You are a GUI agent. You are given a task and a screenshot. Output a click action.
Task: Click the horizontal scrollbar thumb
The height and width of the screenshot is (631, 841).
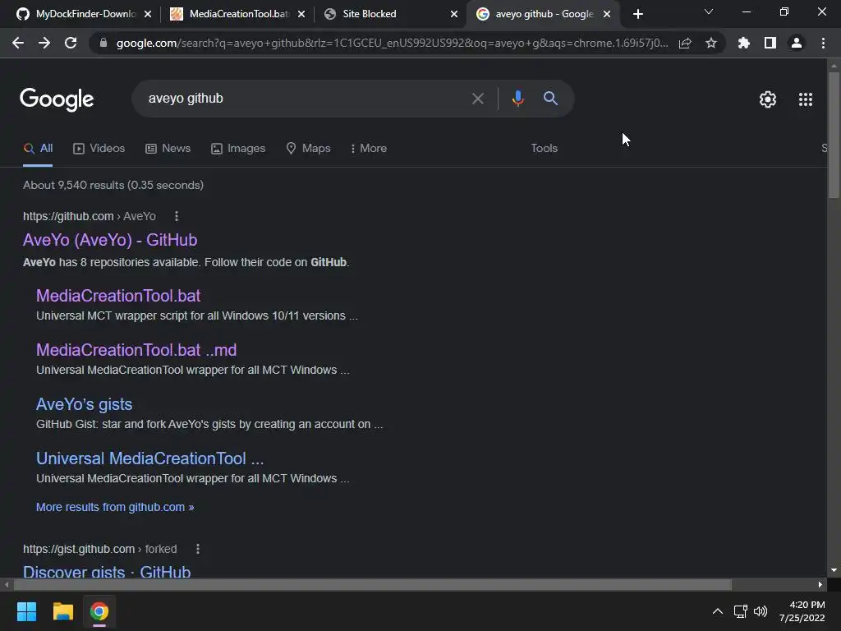(x=373, y=584)
